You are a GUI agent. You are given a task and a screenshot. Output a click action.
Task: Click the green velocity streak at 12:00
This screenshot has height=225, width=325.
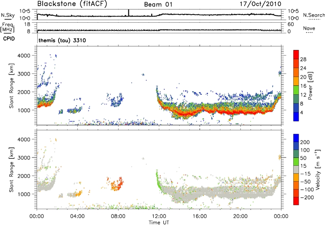click(159, 181)
